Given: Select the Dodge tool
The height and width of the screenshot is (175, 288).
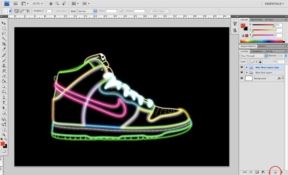Looking at the screenshot, I should point(4,92).
